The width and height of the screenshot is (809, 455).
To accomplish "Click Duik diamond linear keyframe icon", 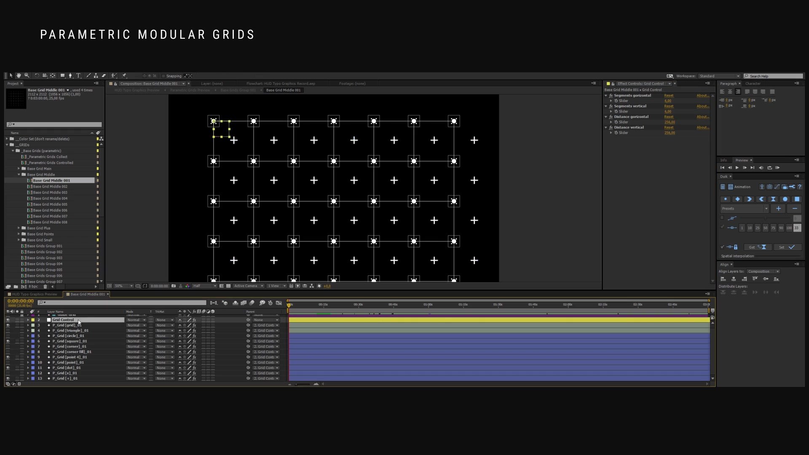I will [x=737, y=199].
